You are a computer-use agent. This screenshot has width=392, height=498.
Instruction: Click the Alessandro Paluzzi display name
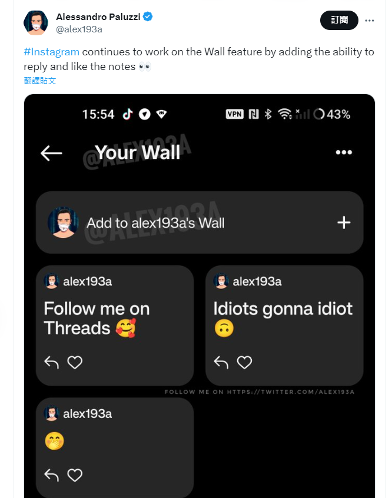coord(98,16)
